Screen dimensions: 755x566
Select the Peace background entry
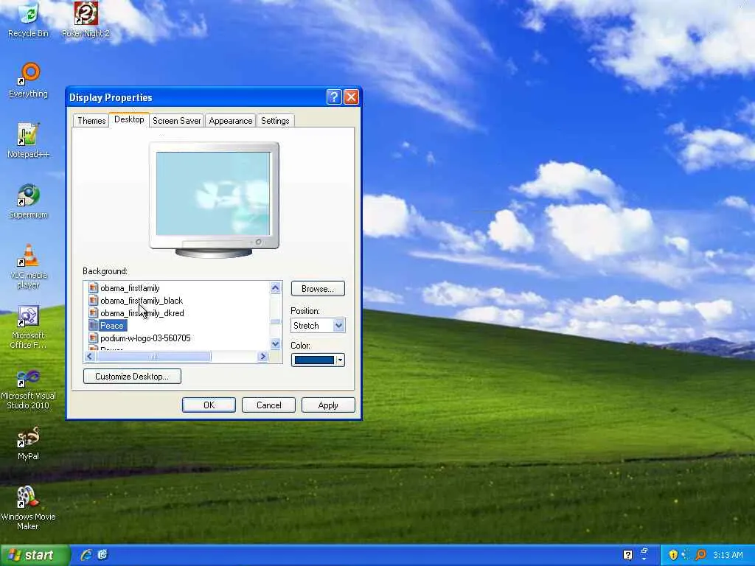112,325
